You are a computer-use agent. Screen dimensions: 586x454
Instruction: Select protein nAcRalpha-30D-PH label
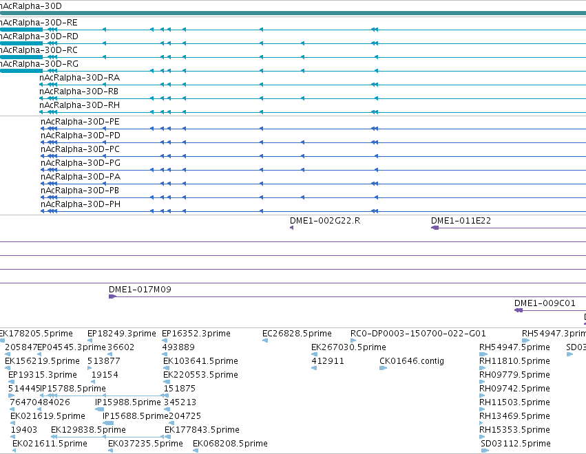(x=81, y=204)
